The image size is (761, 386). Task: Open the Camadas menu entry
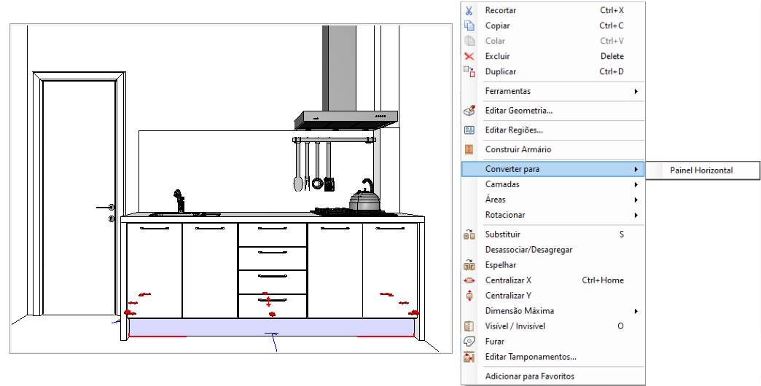(x=553, y=184)
